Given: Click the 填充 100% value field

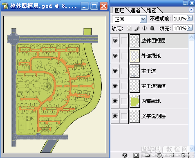Looking at the screenshot, I should (180, 28).
